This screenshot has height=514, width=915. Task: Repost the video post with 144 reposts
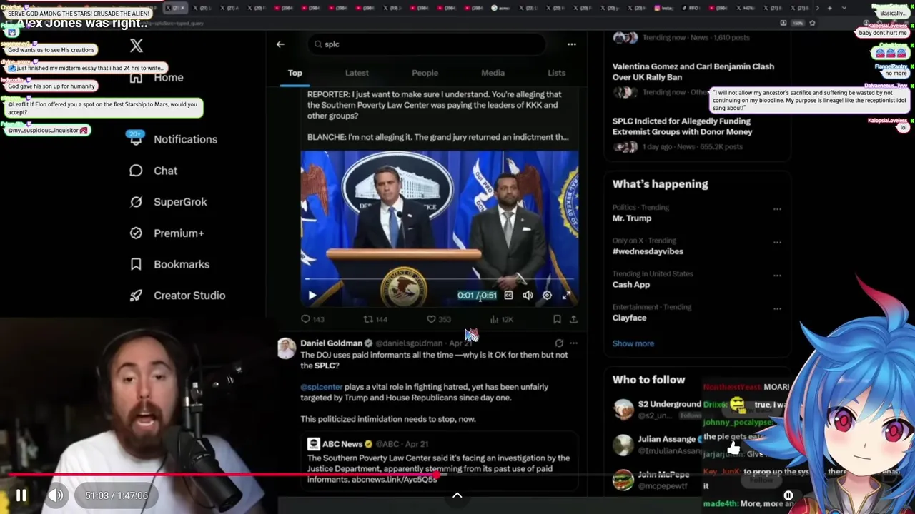[x=375, y=319]
